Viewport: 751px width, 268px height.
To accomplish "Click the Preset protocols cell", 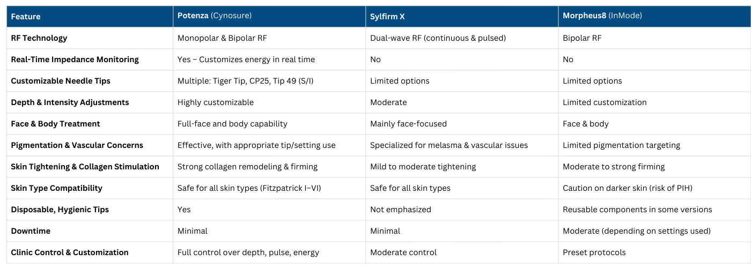I will (594, 252).
